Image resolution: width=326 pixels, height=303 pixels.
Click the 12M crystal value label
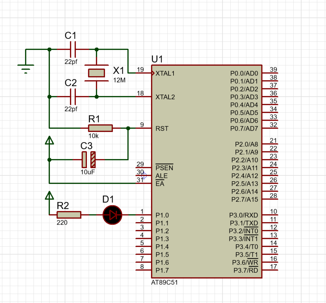[119, 80]
